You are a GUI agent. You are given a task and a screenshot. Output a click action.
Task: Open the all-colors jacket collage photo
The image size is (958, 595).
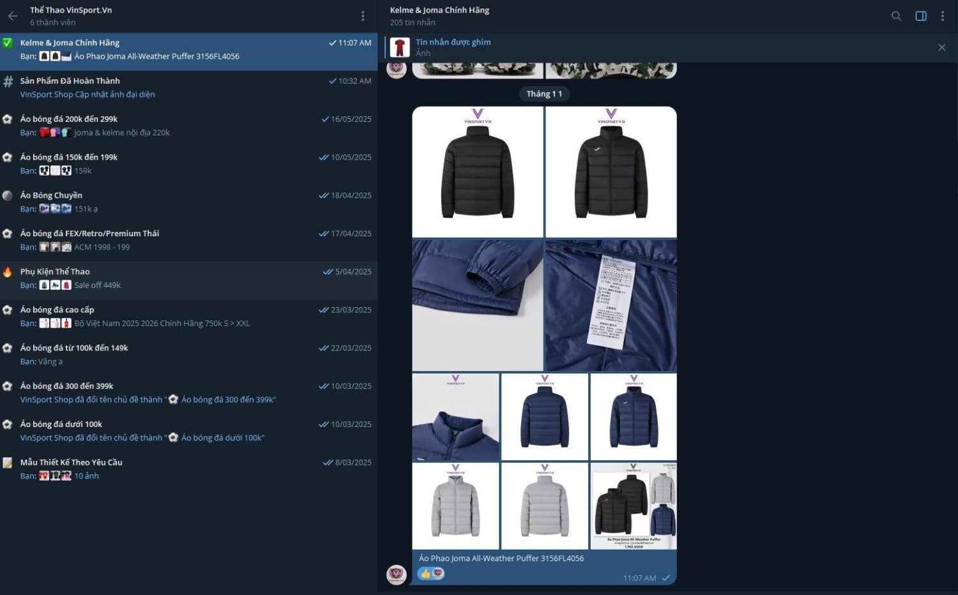(634, 506)
